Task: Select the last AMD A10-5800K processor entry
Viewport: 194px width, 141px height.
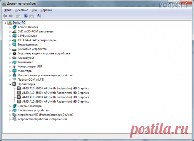Action: pyautogui.click(x=56, y=101)
